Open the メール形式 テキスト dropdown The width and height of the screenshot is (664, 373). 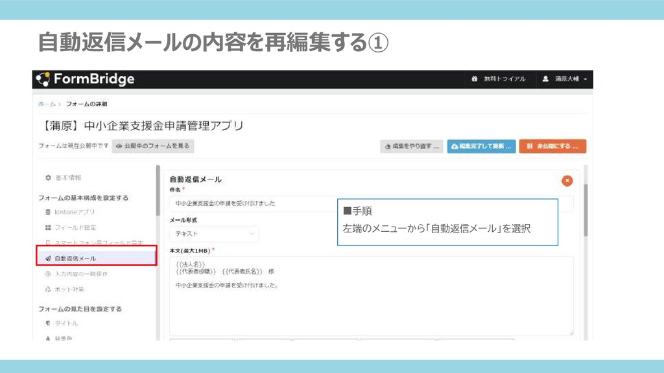click(214, 234)
